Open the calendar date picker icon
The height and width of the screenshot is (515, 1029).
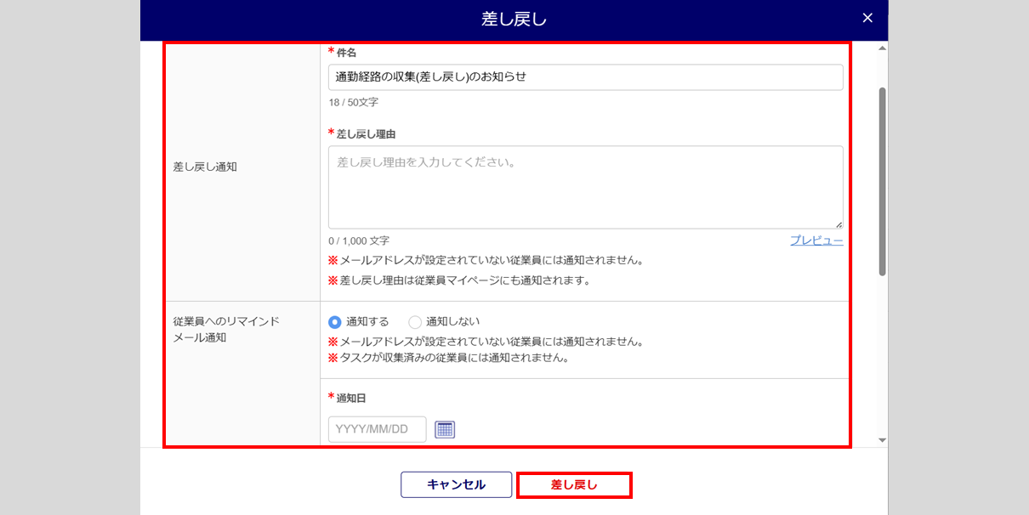click(x=445, y=429)
